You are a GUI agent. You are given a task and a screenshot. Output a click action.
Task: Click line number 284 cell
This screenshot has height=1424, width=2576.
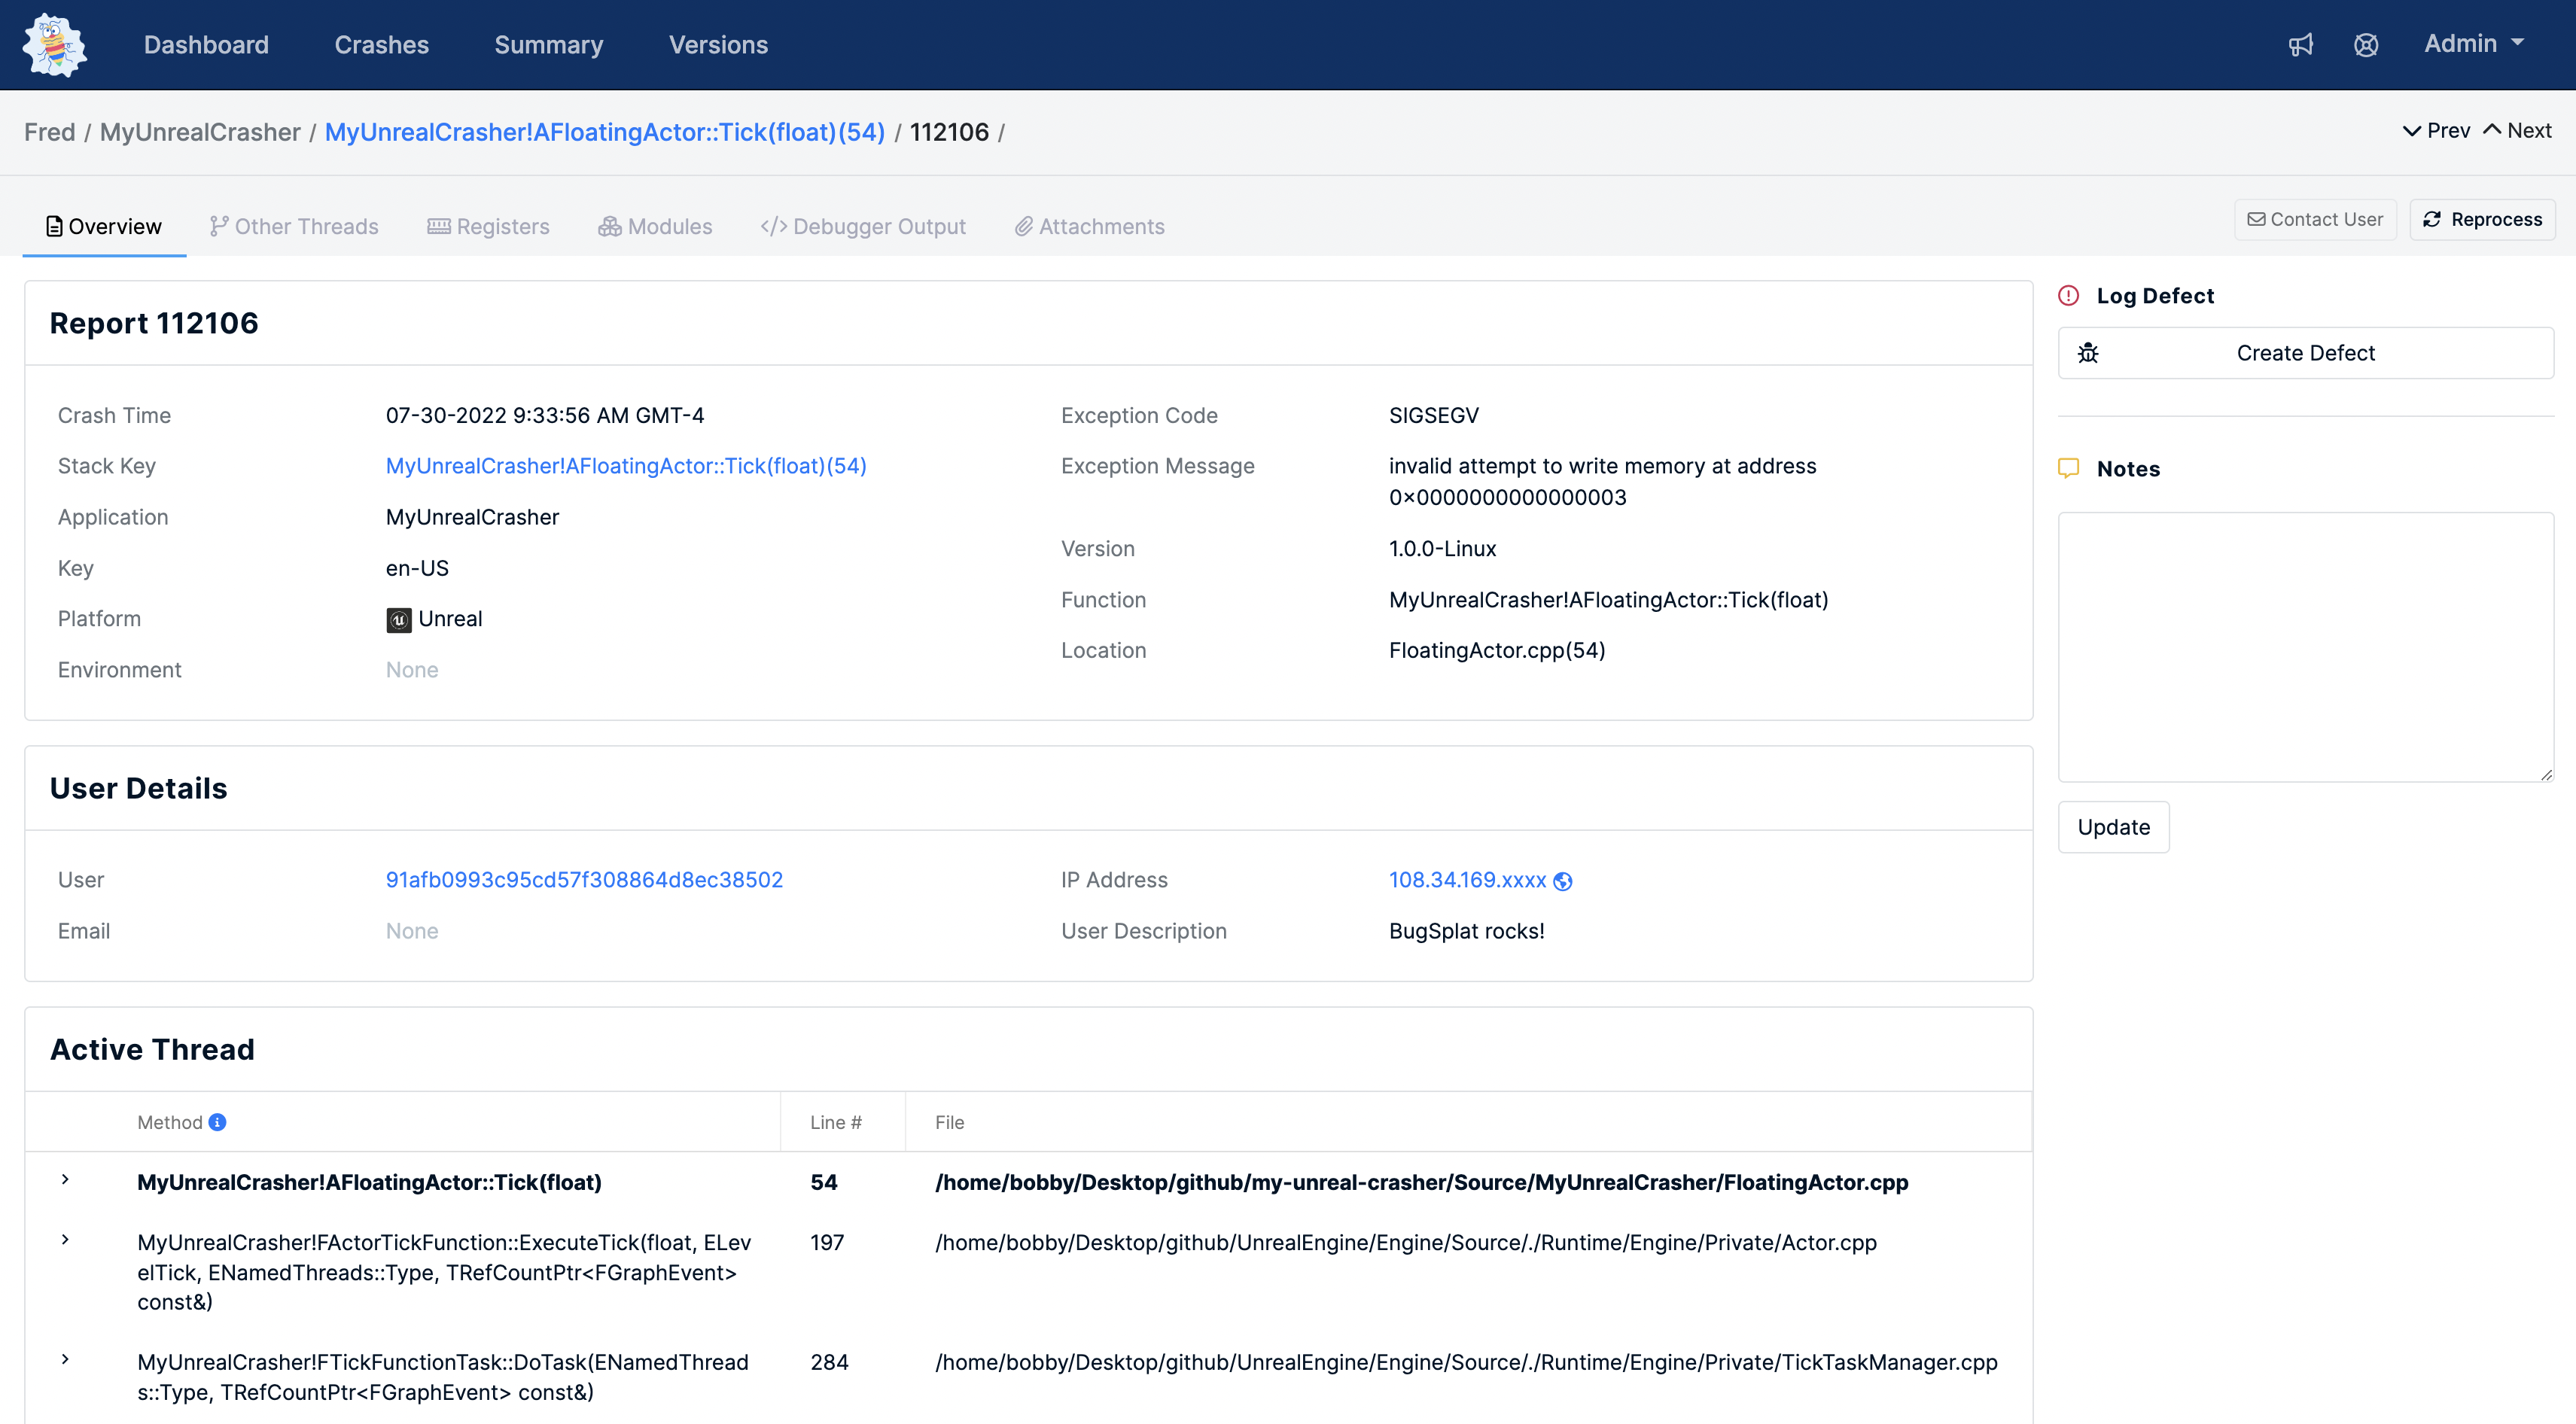(829, 1362)
